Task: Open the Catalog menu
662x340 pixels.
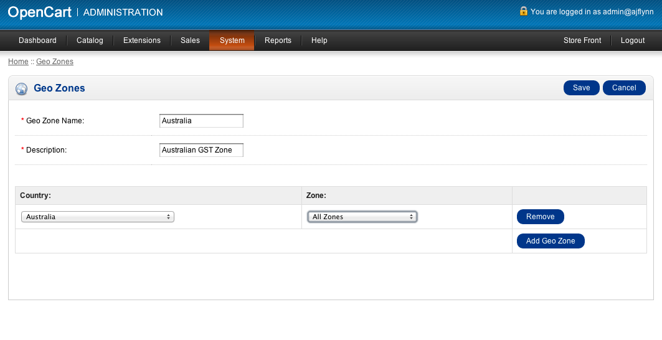Action: [90, 40]
